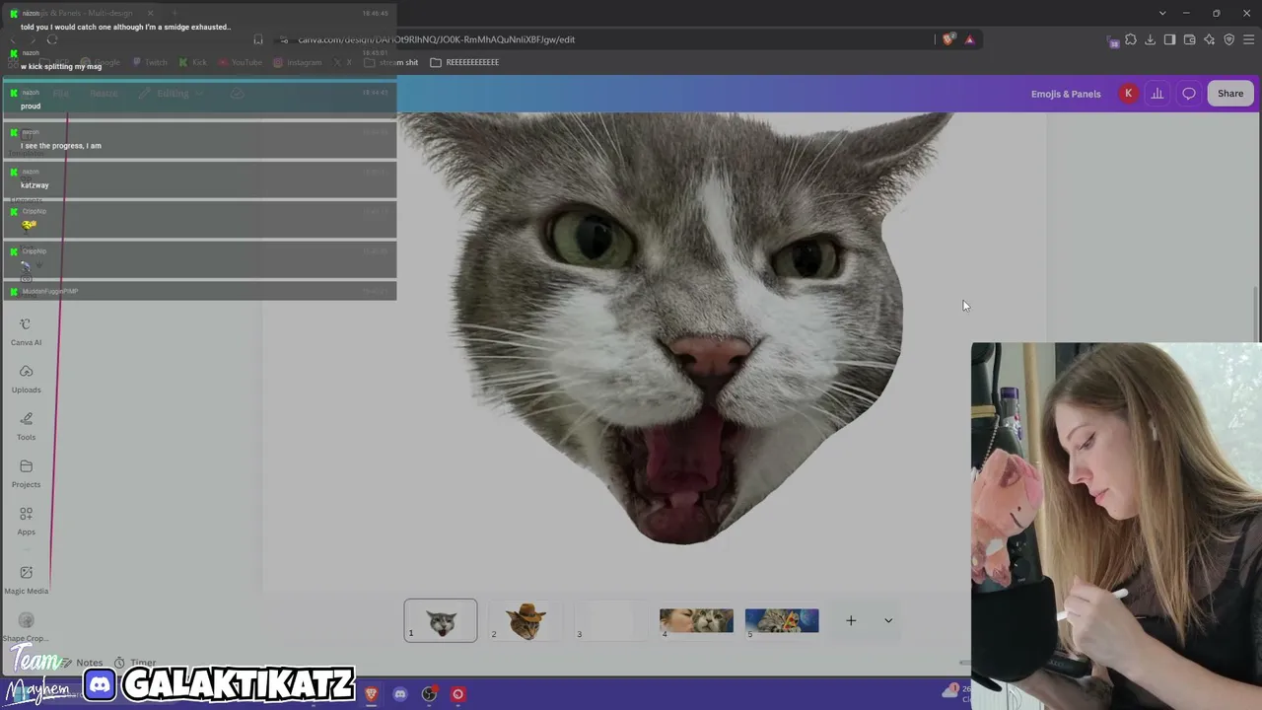The height and width of the screenshot is (710, 1262).
Task: Open the Uploads panel in sidebar
Action: pyautogui.click(x=26, y=379)
